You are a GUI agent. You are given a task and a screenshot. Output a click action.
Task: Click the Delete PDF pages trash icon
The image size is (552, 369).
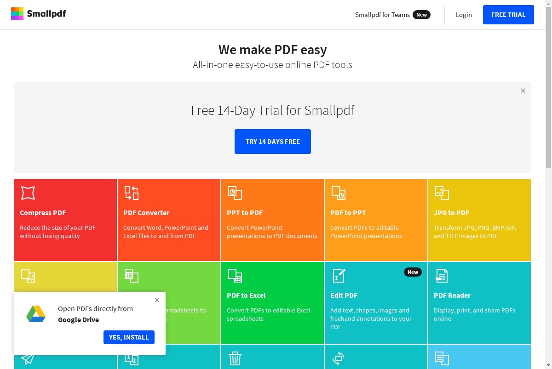(235, 358)
